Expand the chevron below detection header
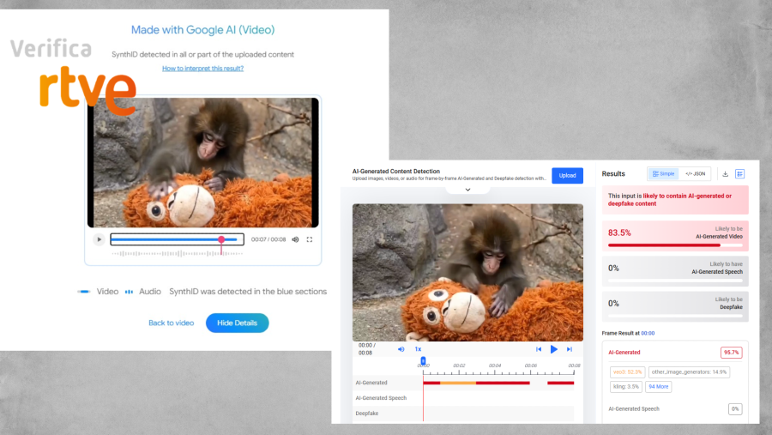This screenshot has height=435, width=772. click(x=467, y=190)
